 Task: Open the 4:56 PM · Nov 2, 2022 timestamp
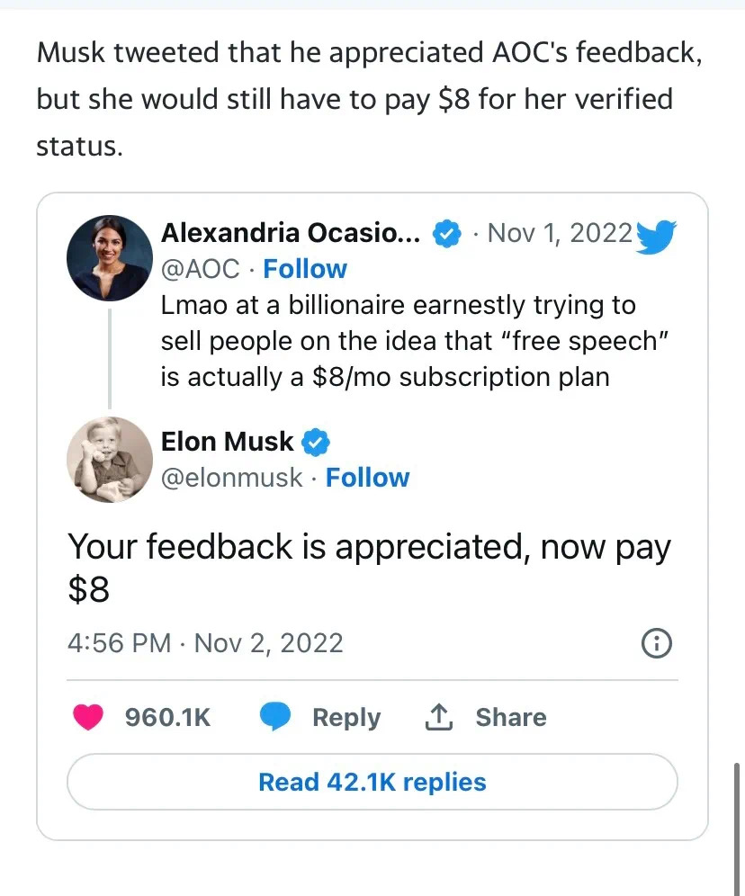point(205,643)
